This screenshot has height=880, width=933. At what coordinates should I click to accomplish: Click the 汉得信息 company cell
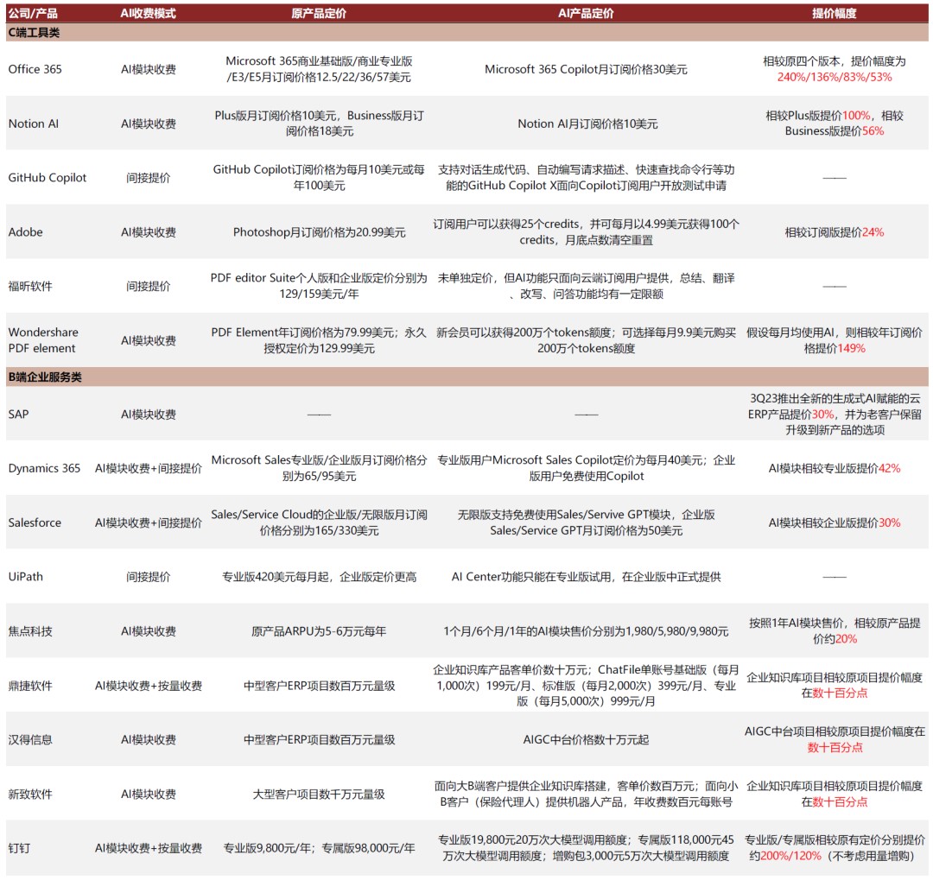click(x=30, y=739)
